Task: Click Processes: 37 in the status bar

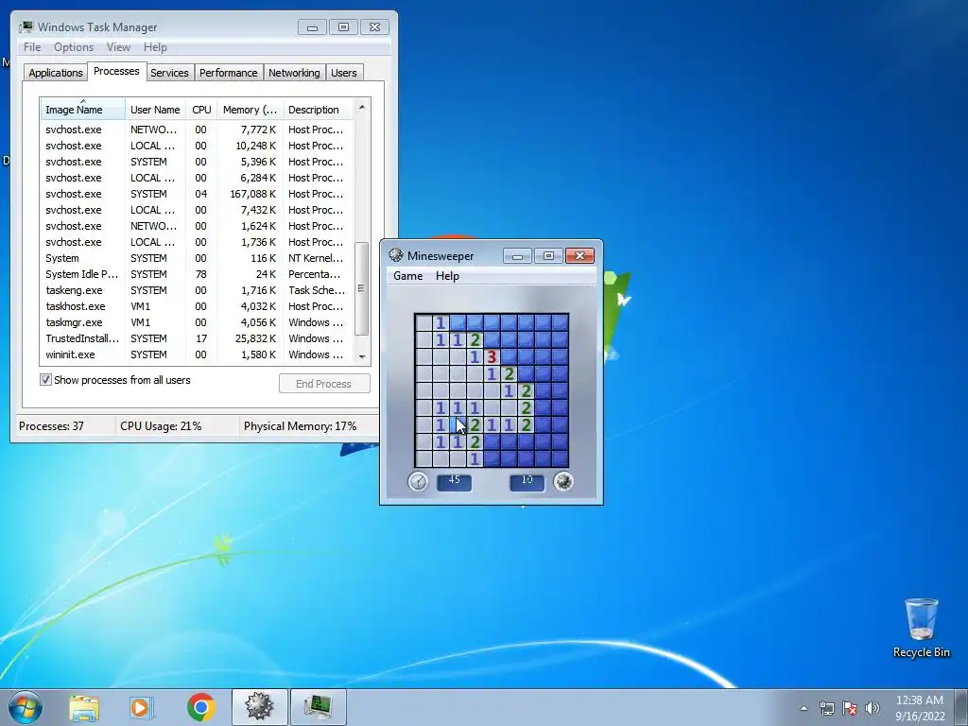Action: coord(51,426)
